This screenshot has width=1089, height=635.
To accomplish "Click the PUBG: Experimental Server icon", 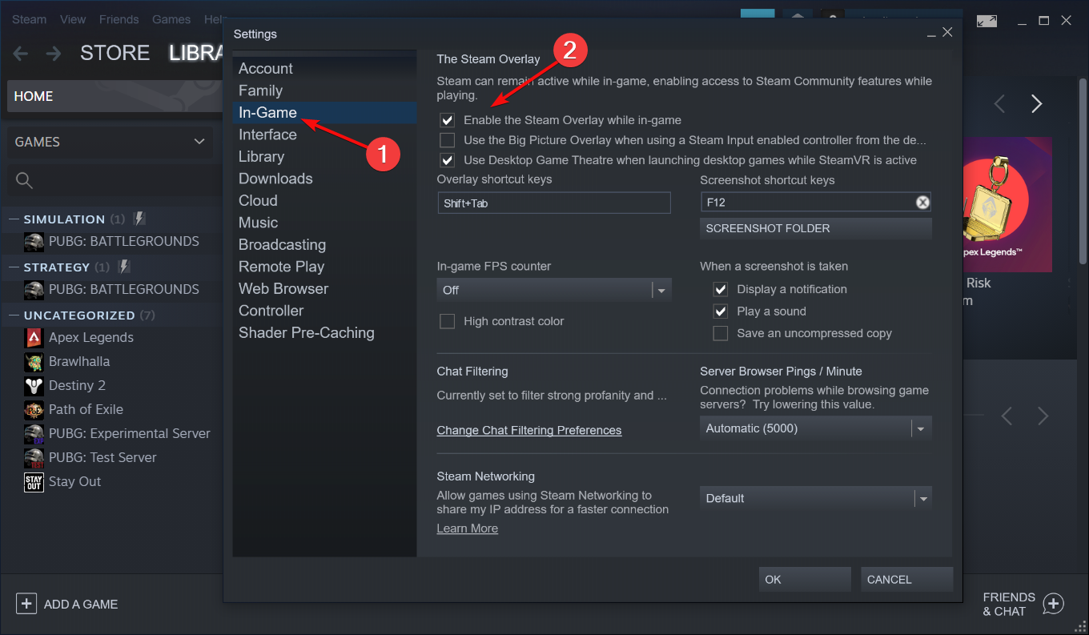I will (34, 433).
